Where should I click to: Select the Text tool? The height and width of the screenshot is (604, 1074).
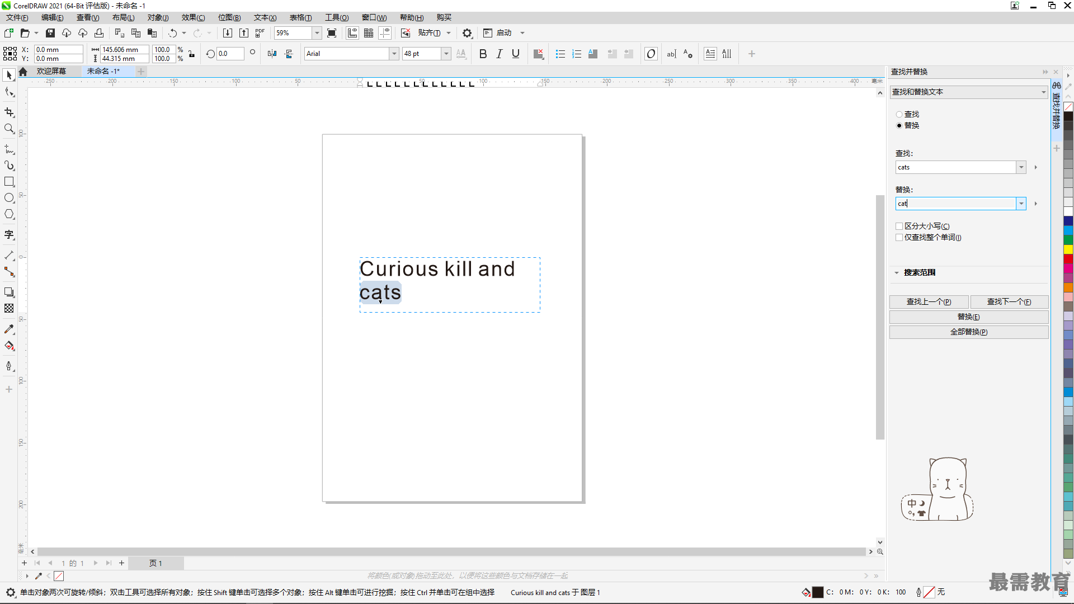tap(9, 235)
